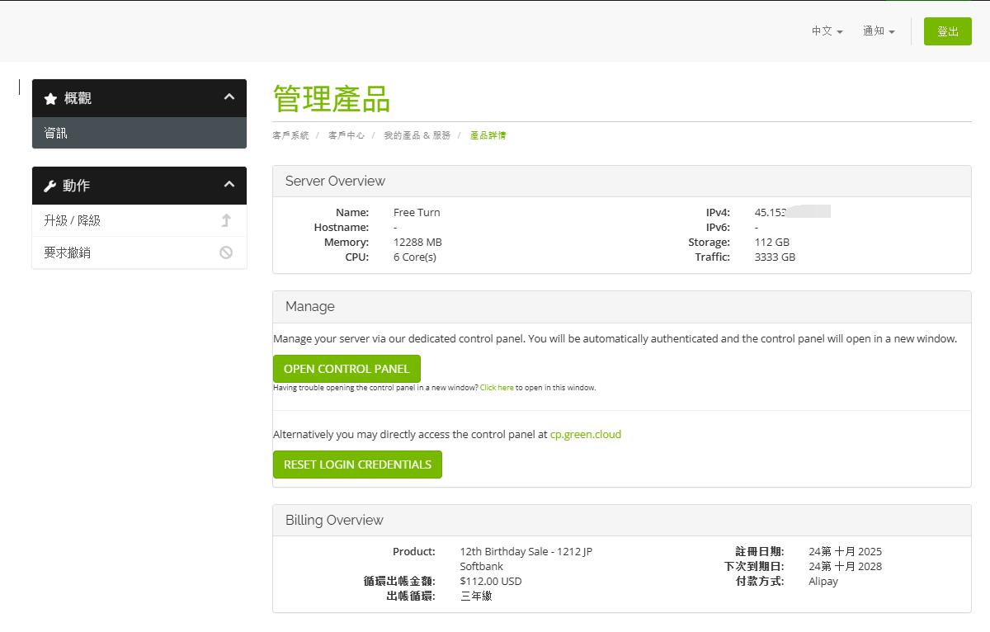Open the 中文 language dropdown
Image resolution: width=990 pixels, height=632 pixels.
827,31
